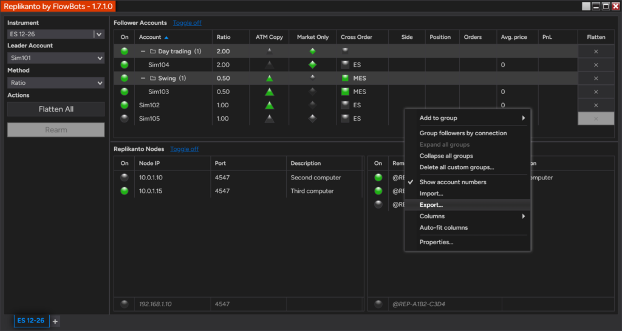The image size is (622, 331).
Task: Toggle Market Only diamond for Sim104
Action: (x=313, y=65)
